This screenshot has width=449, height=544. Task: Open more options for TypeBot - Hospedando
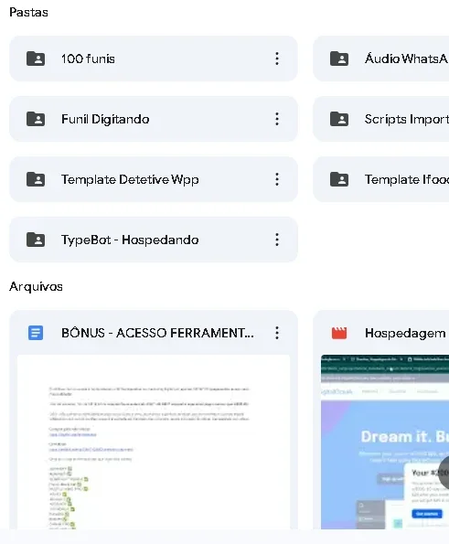click(277, 240)
